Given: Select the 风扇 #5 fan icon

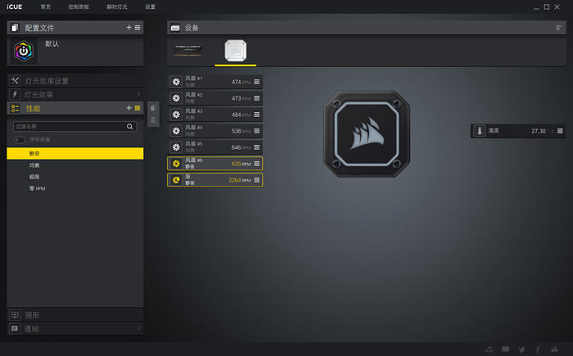Looking at the screenshot, I should point(176,147).
